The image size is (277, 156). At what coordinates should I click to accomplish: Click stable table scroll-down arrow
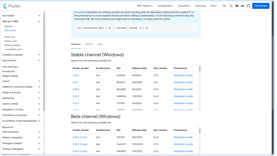pyautogui.click(x=200, y=109)
